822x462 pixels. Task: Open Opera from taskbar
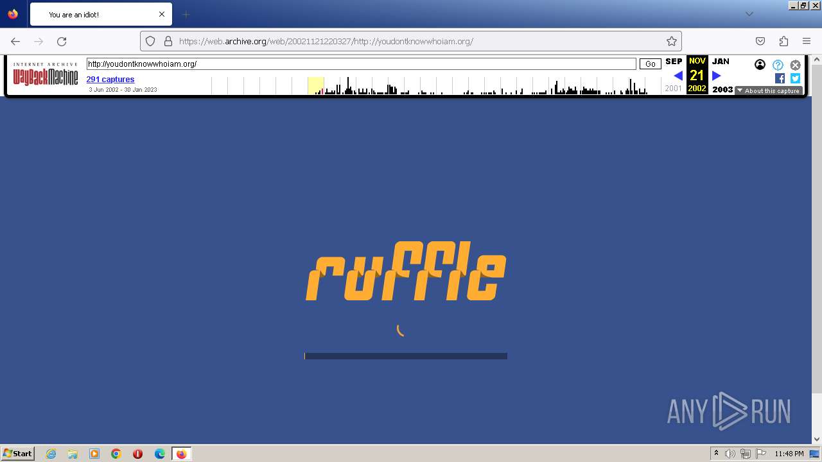pos(137,454)
